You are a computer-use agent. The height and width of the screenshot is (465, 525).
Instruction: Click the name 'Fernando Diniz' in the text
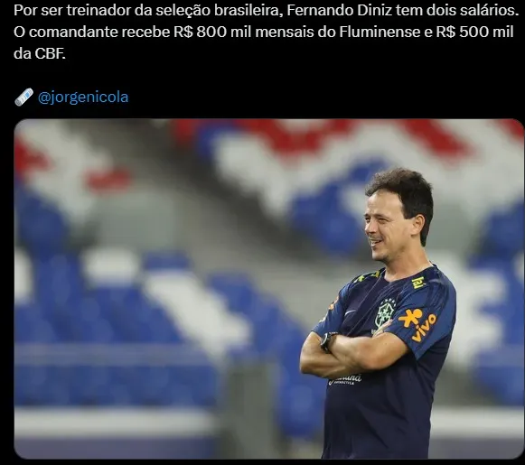(340, 11)
